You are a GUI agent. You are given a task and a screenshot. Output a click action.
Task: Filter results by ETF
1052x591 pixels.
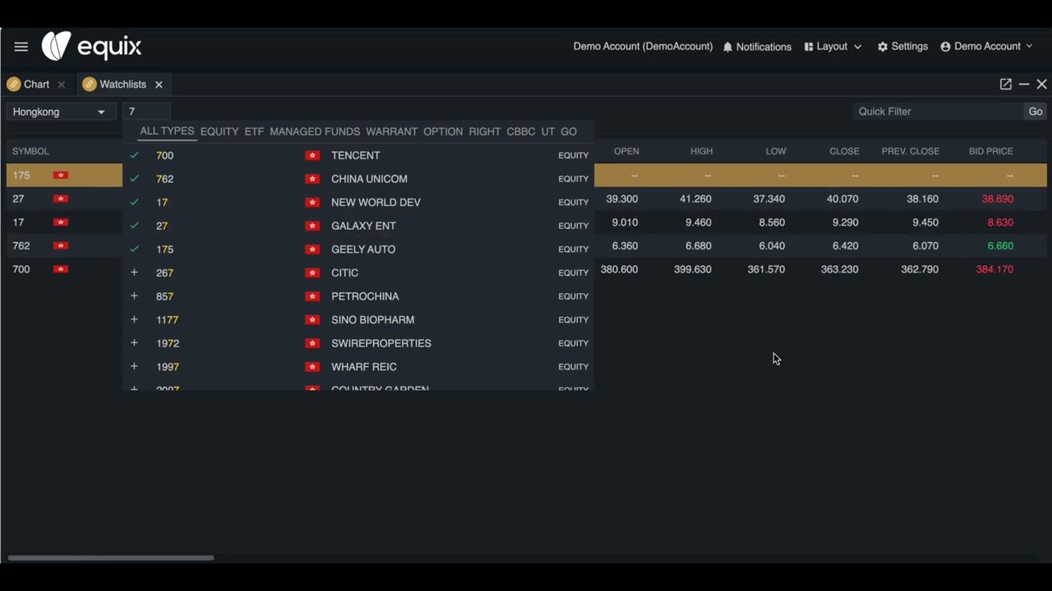(254, 131)
